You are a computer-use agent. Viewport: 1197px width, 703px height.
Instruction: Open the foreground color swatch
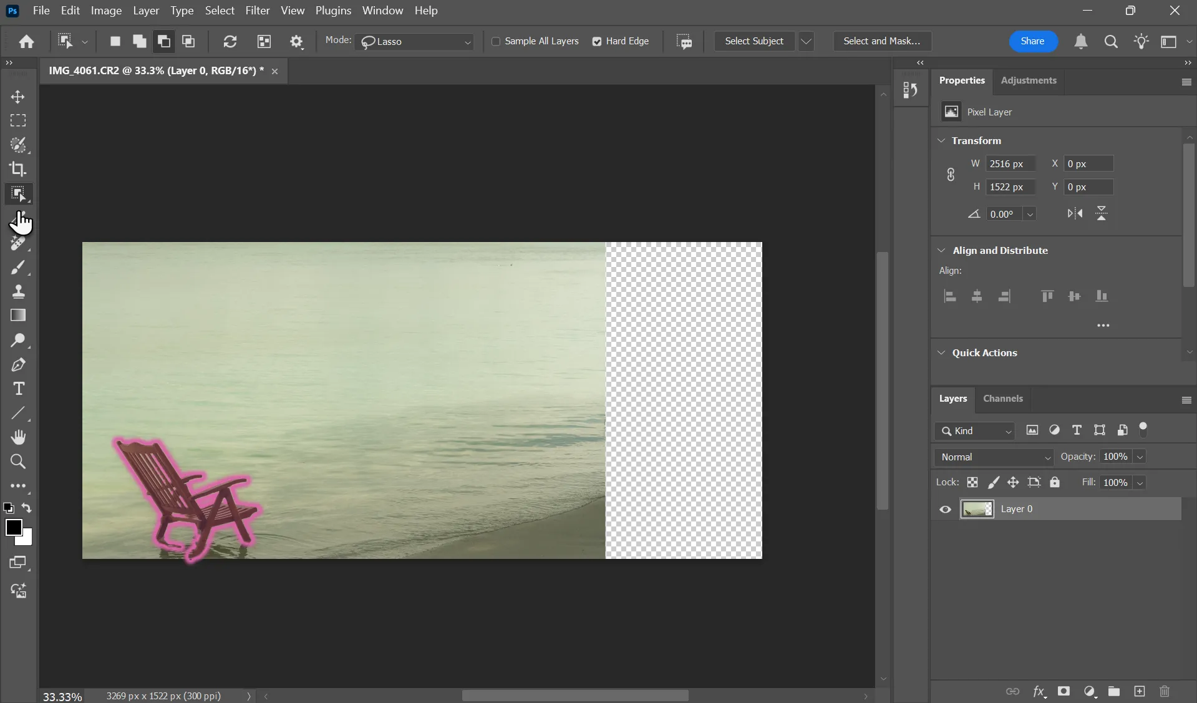click(x=15, y=528)
